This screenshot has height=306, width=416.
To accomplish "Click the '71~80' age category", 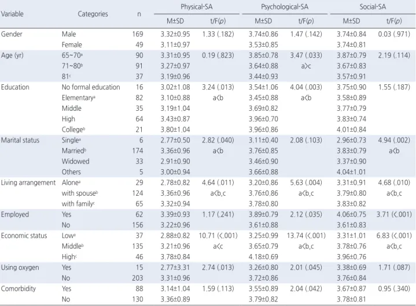I will point(72,66).
